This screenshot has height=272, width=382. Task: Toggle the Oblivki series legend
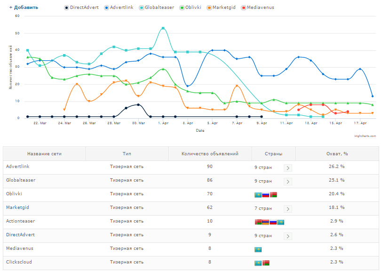[x=191, y=8]
